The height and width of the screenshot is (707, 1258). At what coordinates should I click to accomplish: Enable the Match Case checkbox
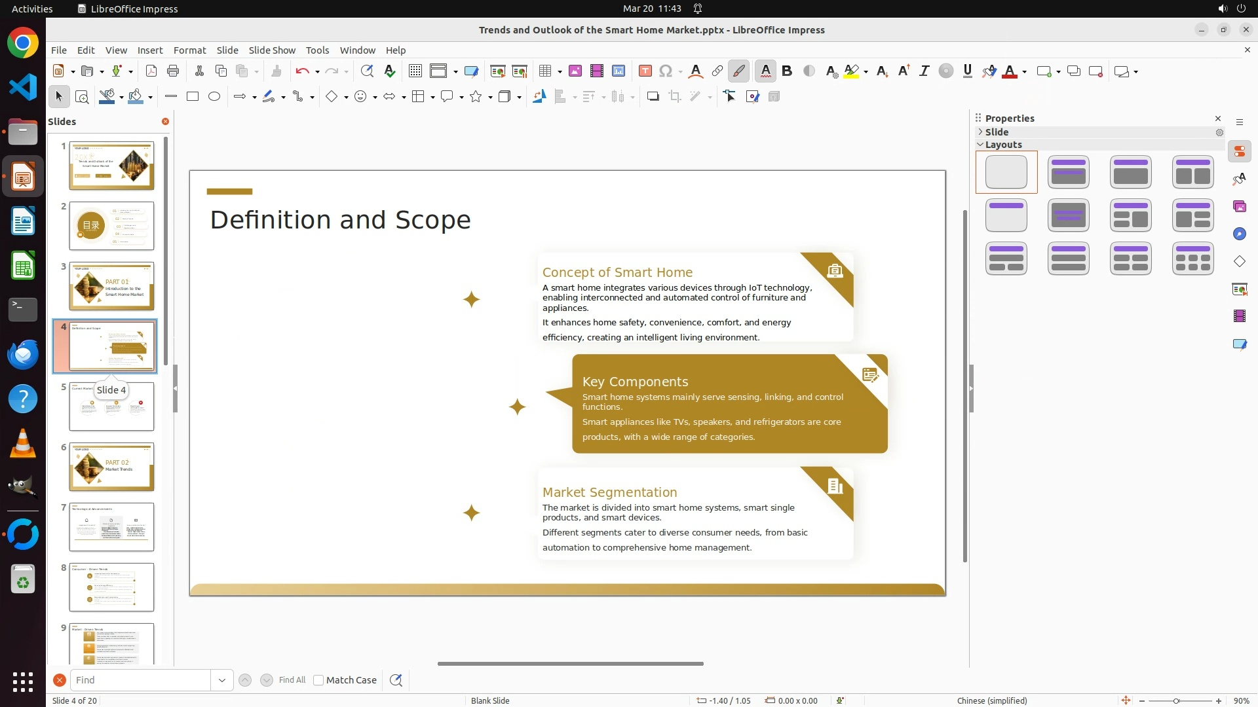(318, 680)
